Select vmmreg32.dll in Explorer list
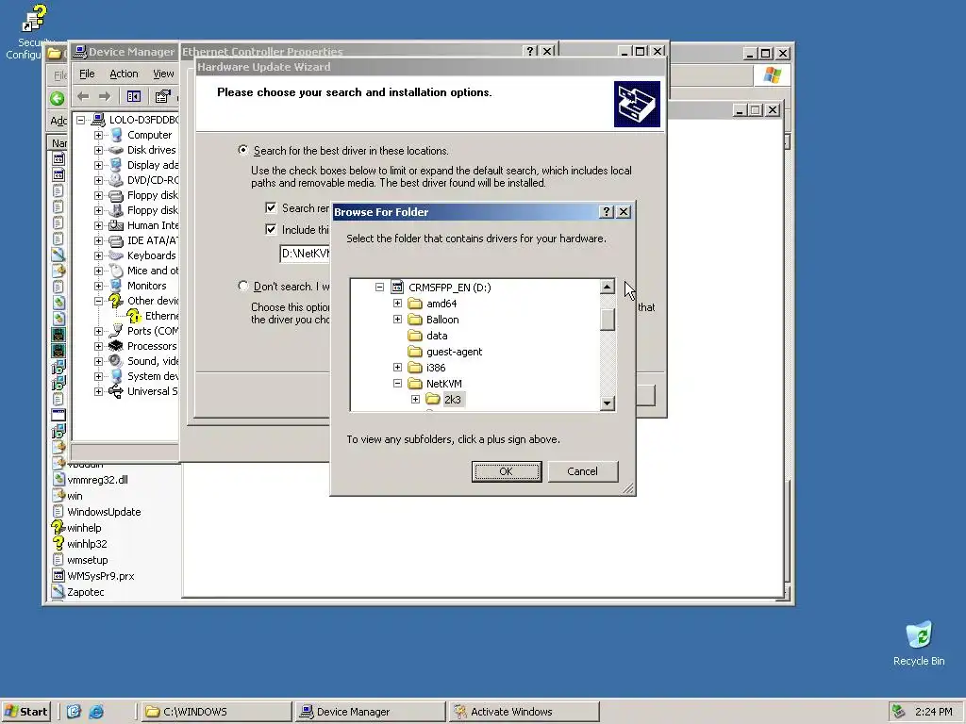Viewport: 966px width, 724px height. (97, 480)
